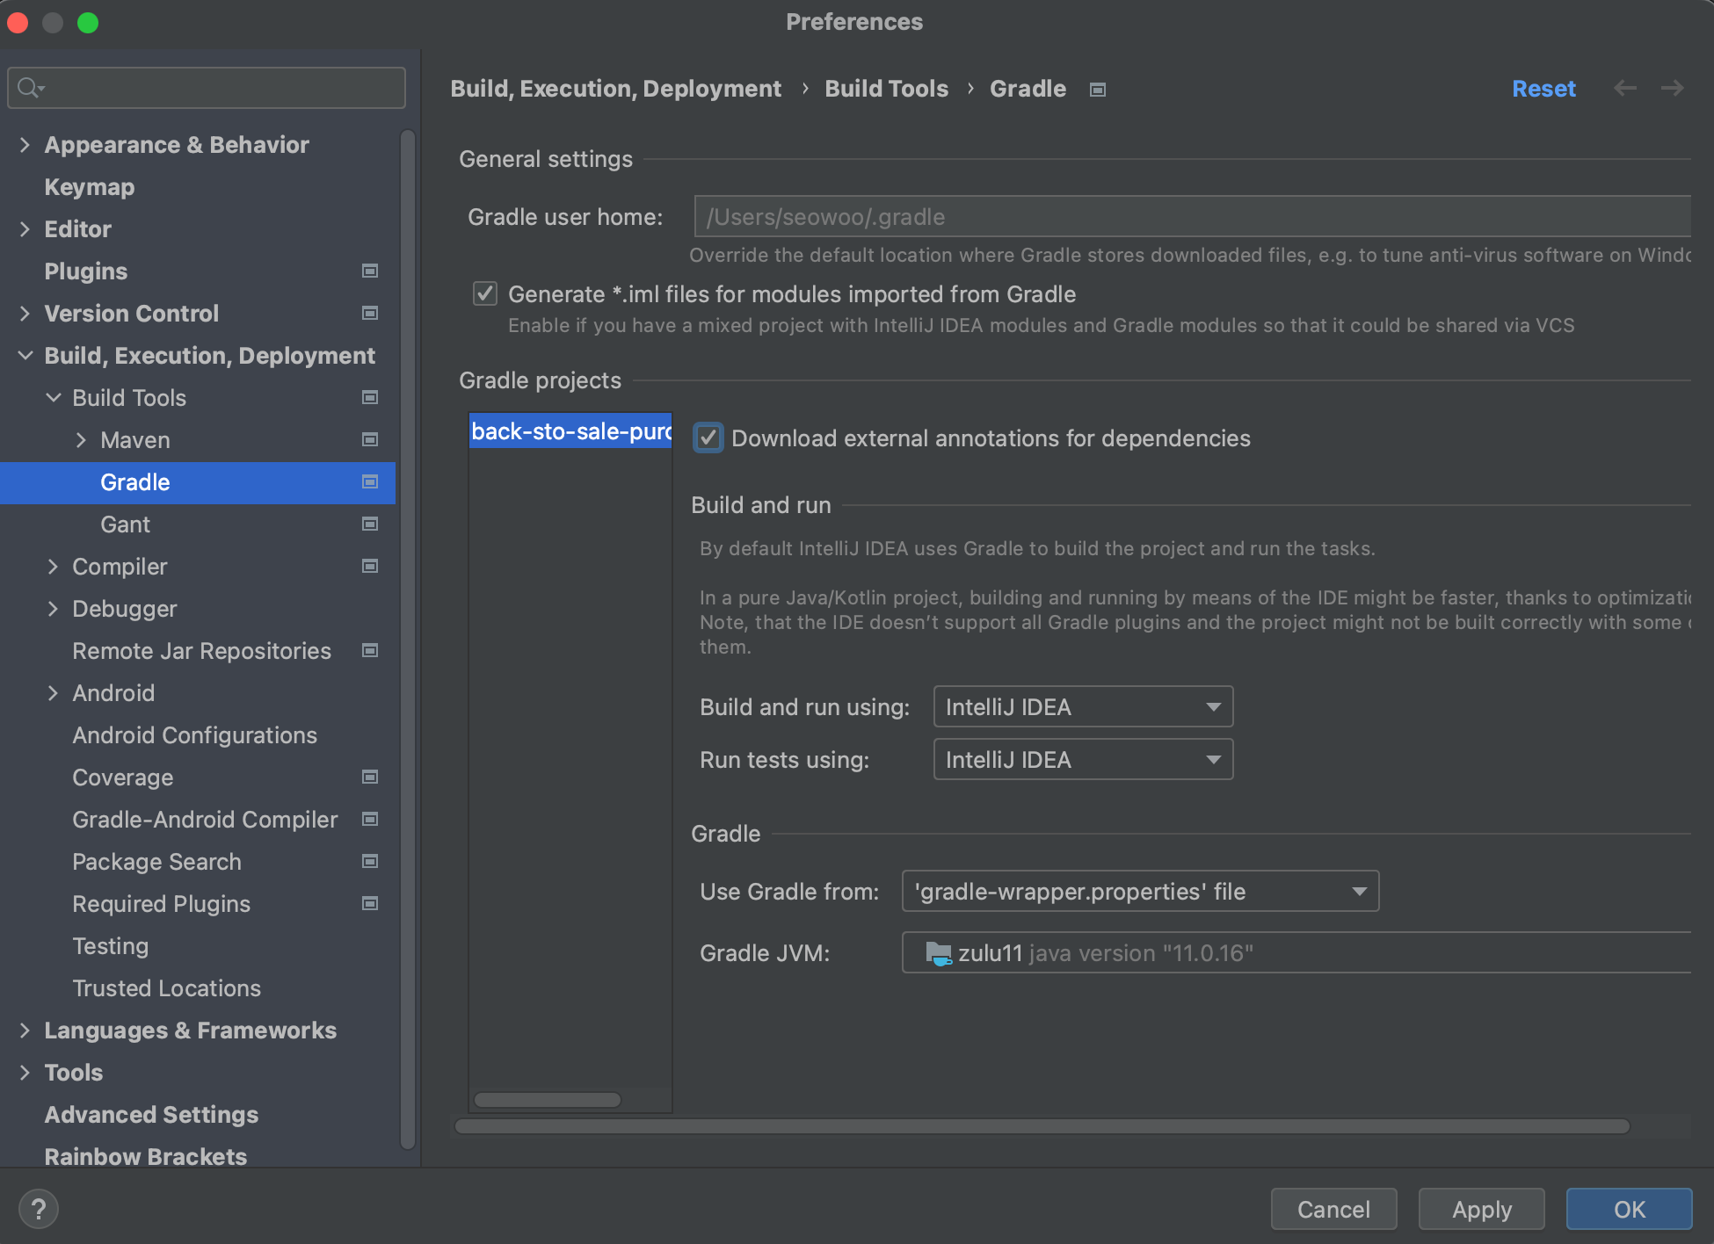Open Trusted Locations settings page
The height and width of the screenshot is (1244, 1714).
point(166,987)
